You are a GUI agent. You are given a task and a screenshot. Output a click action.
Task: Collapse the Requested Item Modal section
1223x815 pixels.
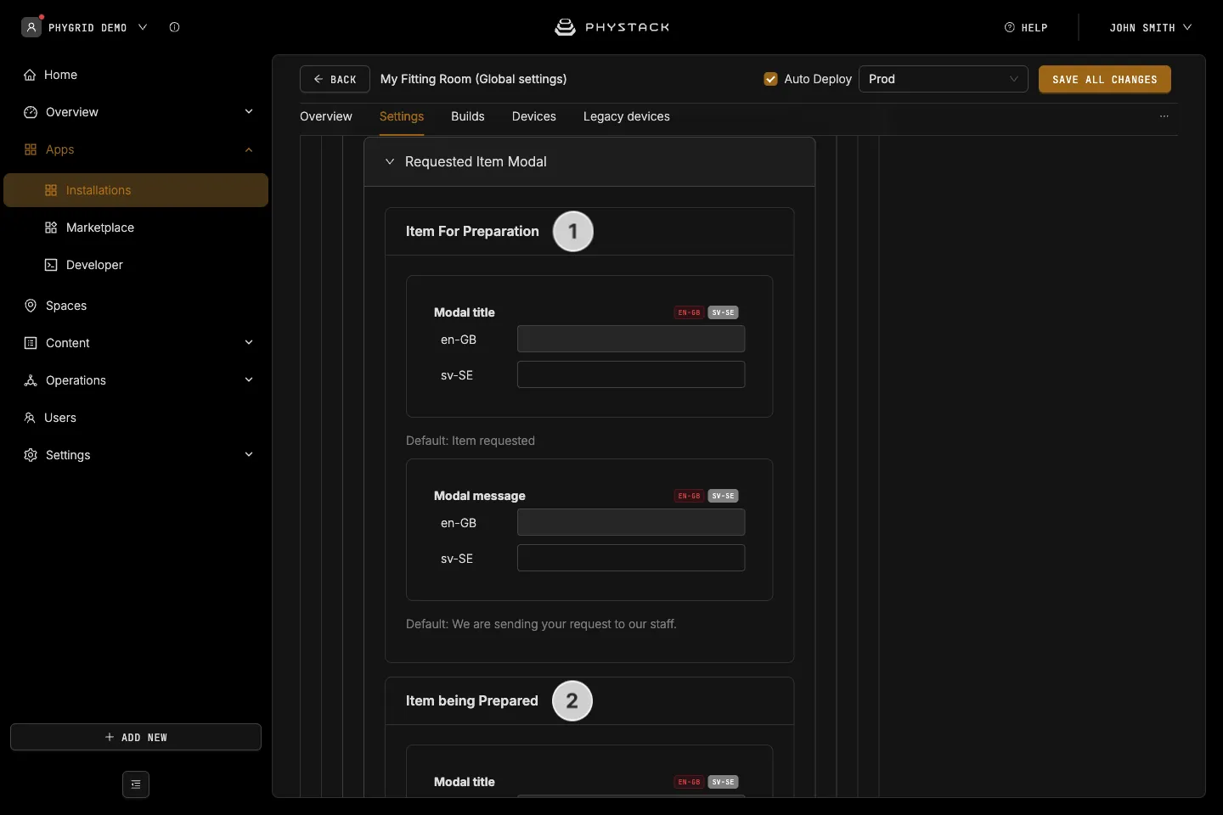point(390,161)
